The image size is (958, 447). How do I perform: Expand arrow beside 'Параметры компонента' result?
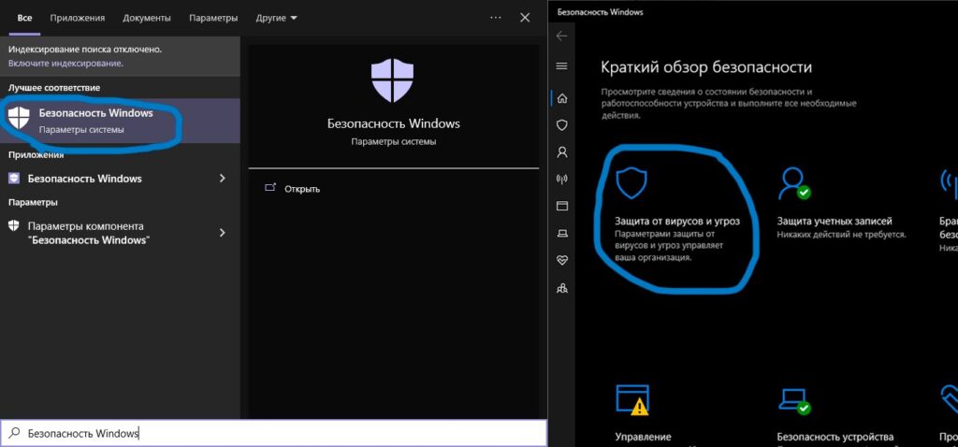223,233
